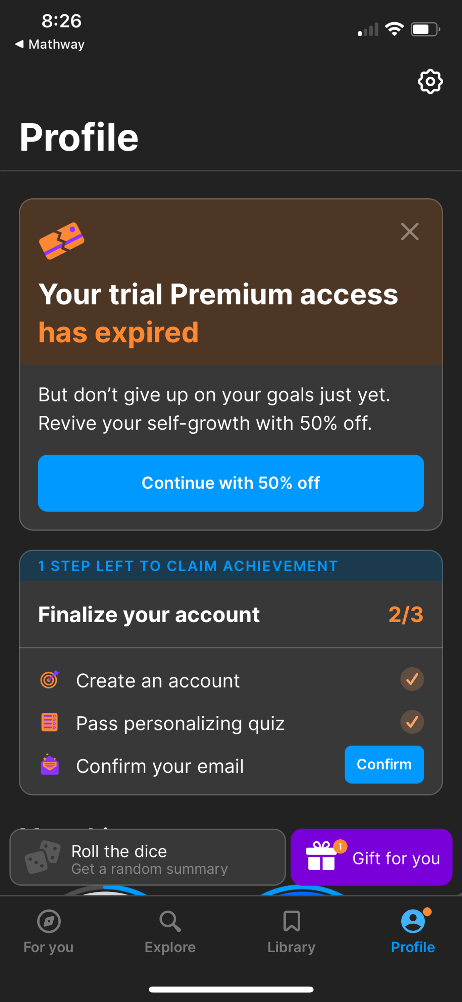Open the settings gear icon
This screenshot has width=462, height=1002.
point(429,82)
